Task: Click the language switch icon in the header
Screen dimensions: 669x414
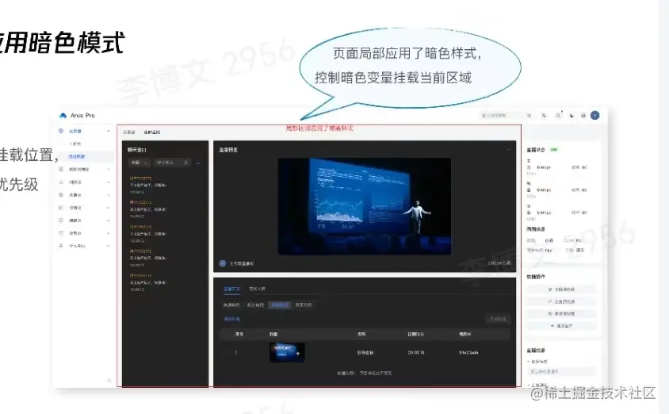Action: click(x=544, y=116)
